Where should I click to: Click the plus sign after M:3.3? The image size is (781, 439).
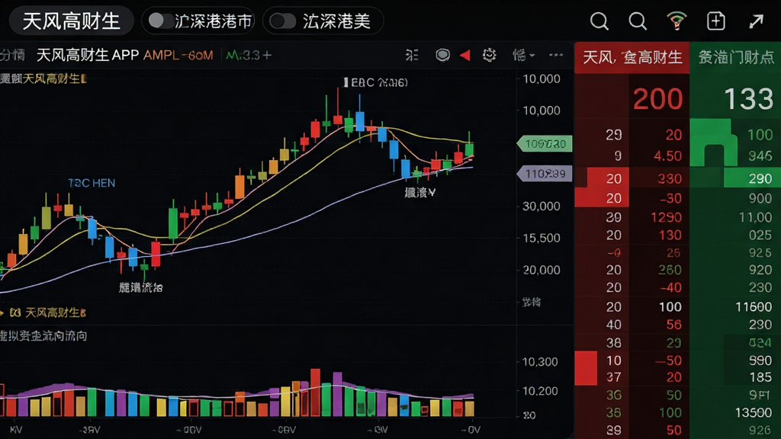tap(267, 55)
